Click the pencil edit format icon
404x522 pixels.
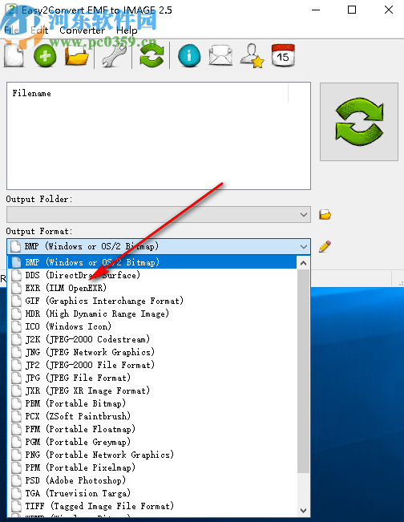[x=325, y=247]
